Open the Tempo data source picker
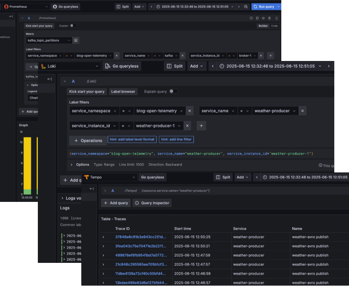The height and width of the screenshot is (286, 349). click(110, 177)
